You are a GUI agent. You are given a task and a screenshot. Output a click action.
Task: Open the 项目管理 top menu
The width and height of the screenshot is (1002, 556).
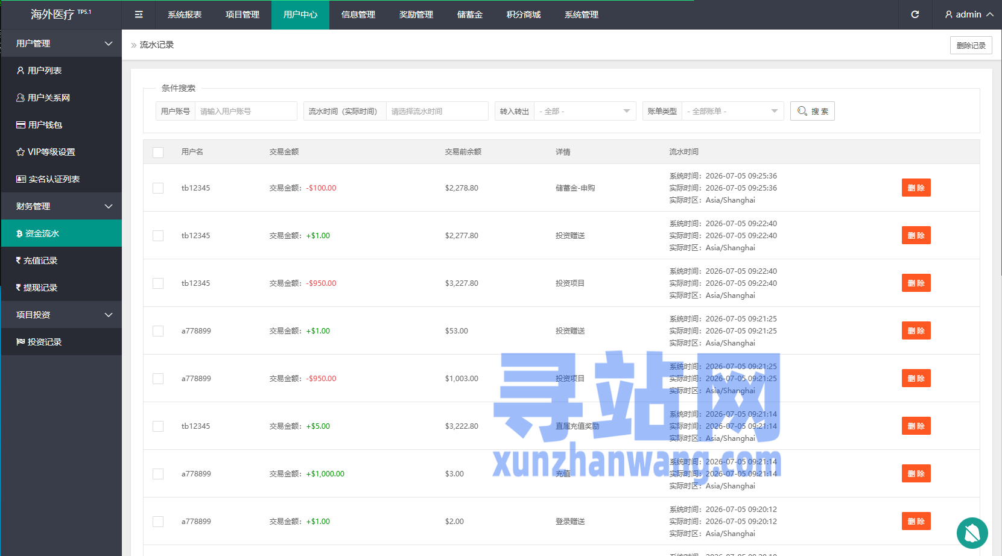point(243,14)
